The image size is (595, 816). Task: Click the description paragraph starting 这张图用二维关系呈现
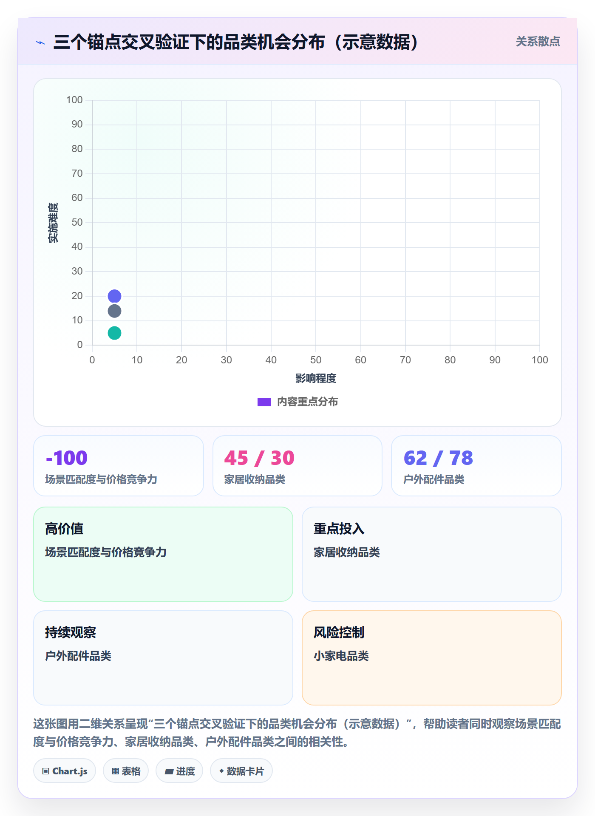click(297, 732)
